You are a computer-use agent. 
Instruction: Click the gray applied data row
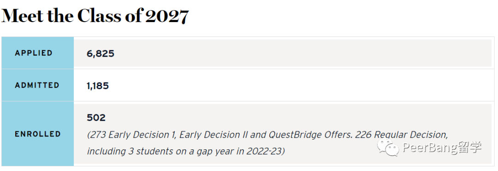tap(283, 53)
